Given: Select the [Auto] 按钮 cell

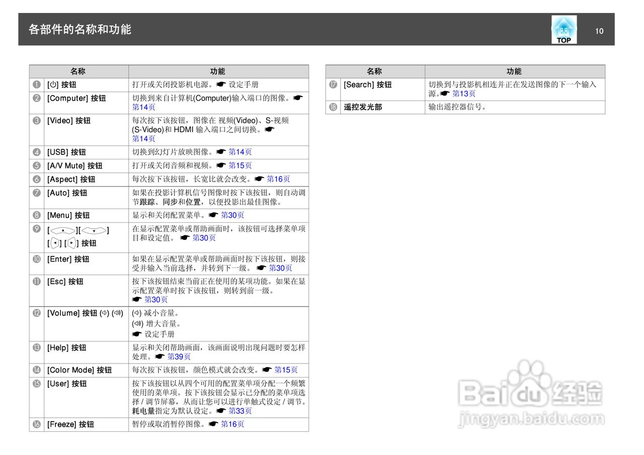Looking at the screenshot, I should coord(86,198).
